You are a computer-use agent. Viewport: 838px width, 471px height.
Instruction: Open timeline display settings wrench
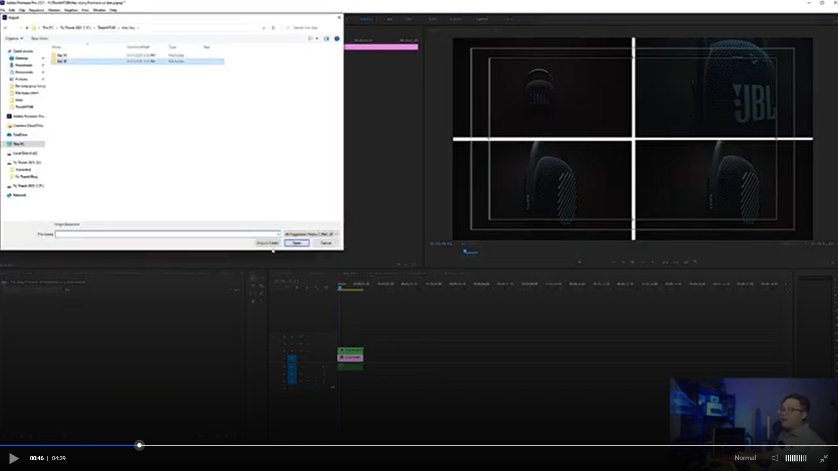316,288
